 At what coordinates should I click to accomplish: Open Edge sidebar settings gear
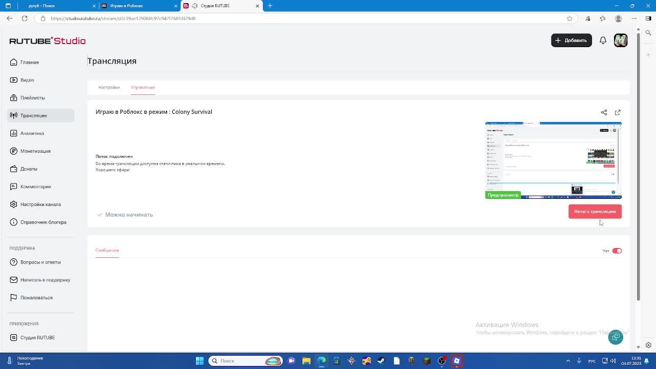(x=648, y=345)
